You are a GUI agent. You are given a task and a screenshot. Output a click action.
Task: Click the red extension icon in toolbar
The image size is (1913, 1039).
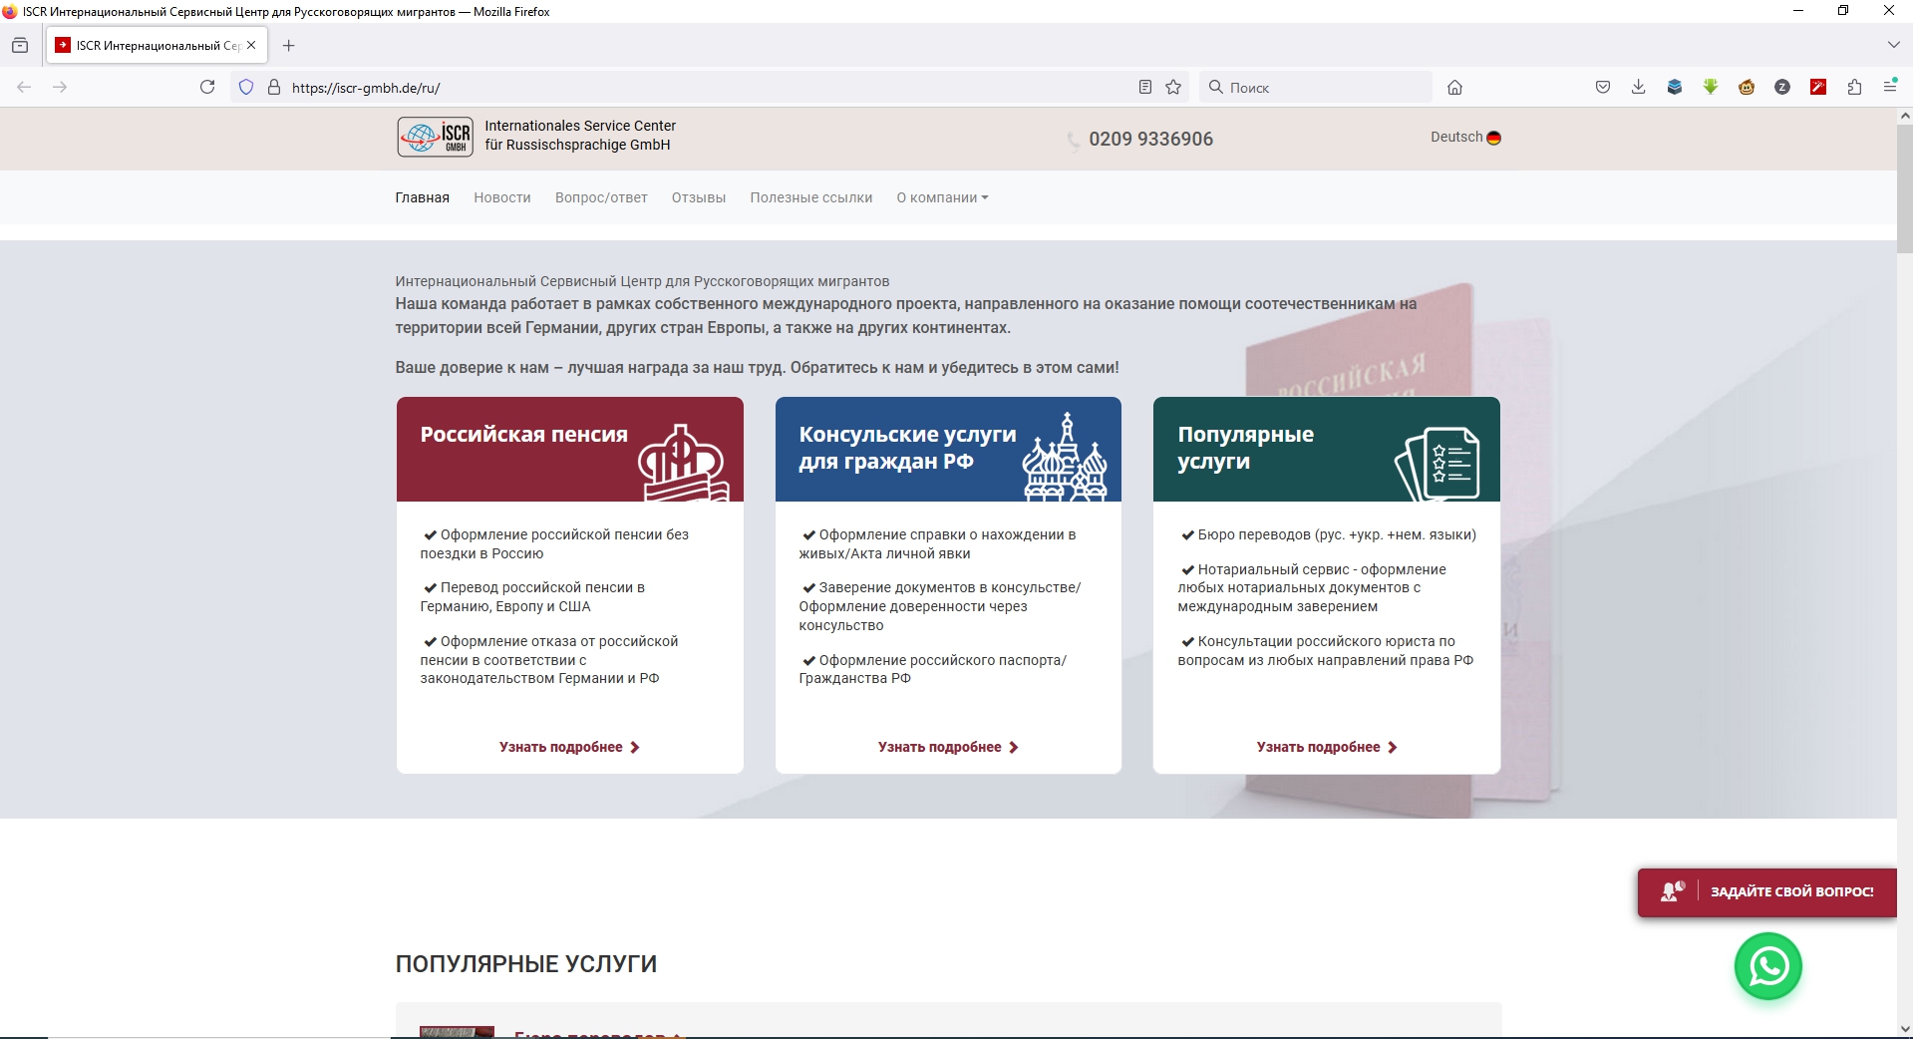pyautogui.click(x=1818, y=87)
